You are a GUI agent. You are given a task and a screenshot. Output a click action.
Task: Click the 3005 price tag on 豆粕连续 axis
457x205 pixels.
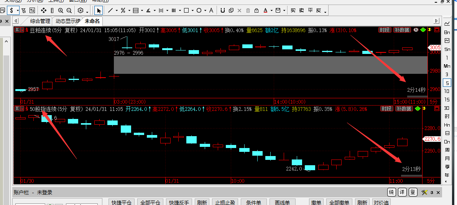point(434,47)
